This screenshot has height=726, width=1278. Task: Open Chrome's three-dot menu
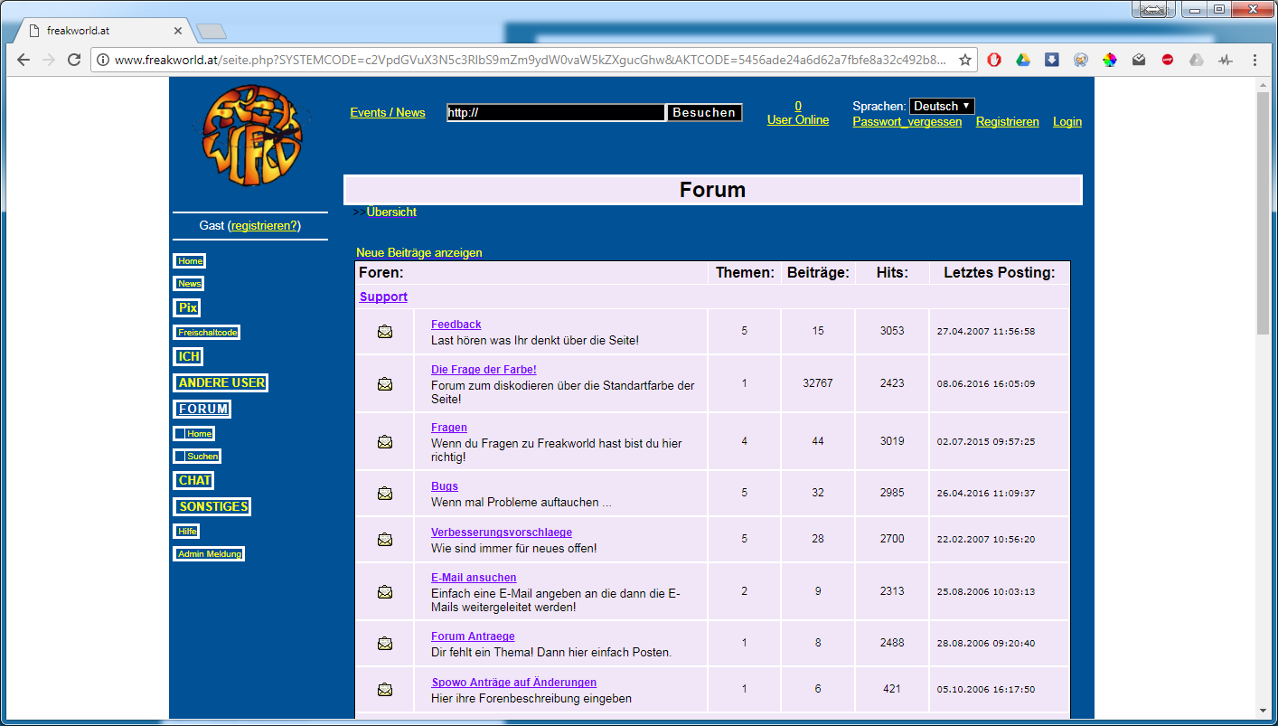[1255, 60]
